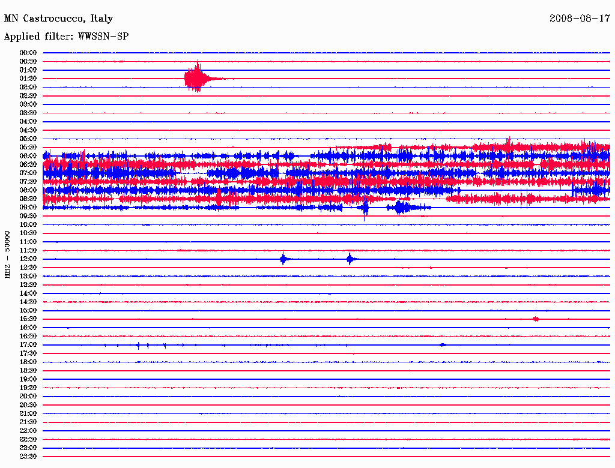Select the 23:30 time label
The width and height of the screenshot is (615, 468).
tap(28, 457)
